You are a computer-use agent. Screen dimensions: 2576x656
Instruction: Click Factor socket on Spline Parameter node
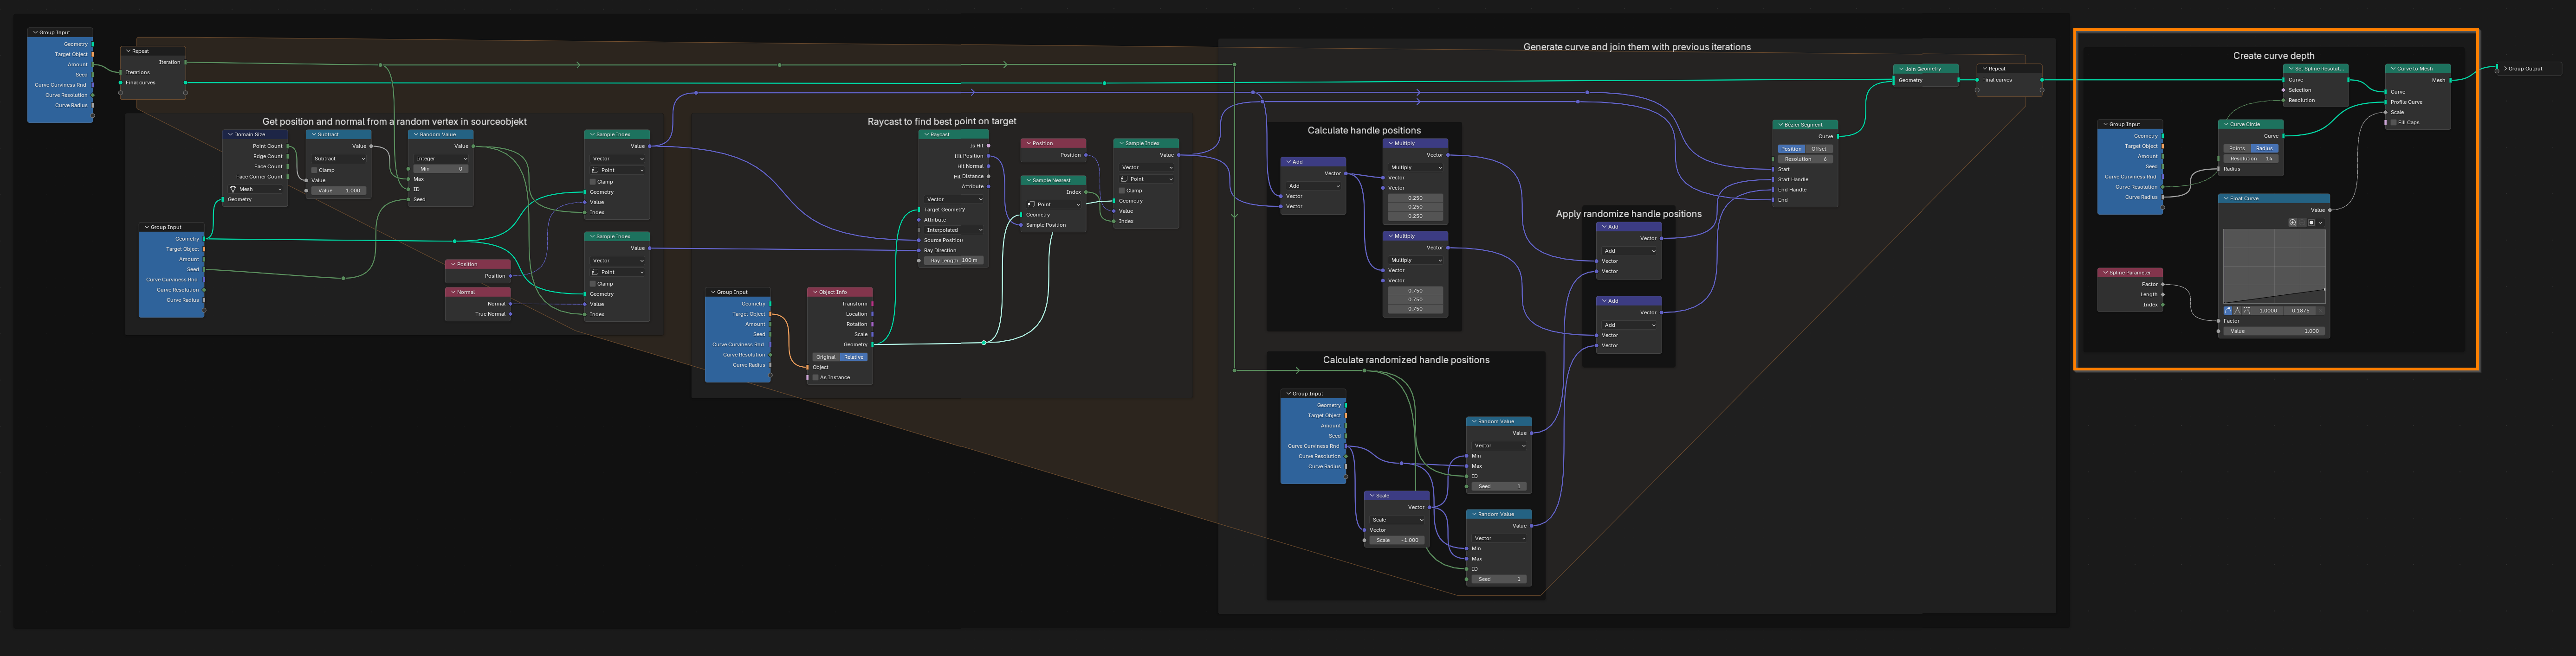click(2163, 285)
